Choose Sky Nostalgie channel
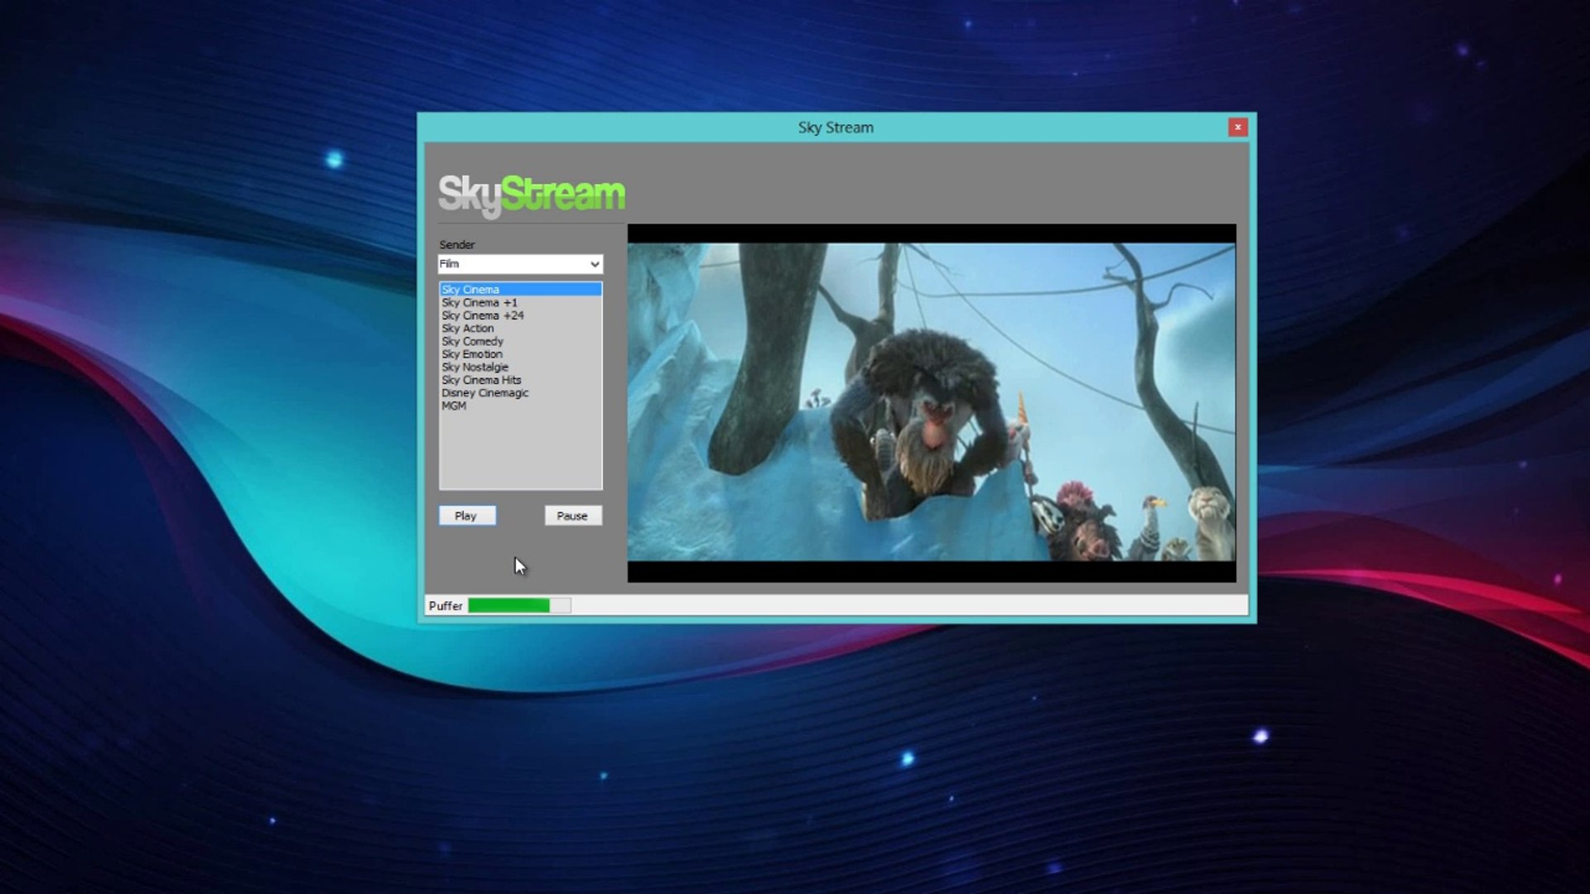This screenshot has height=894, width=1590. tap(475, 367)
